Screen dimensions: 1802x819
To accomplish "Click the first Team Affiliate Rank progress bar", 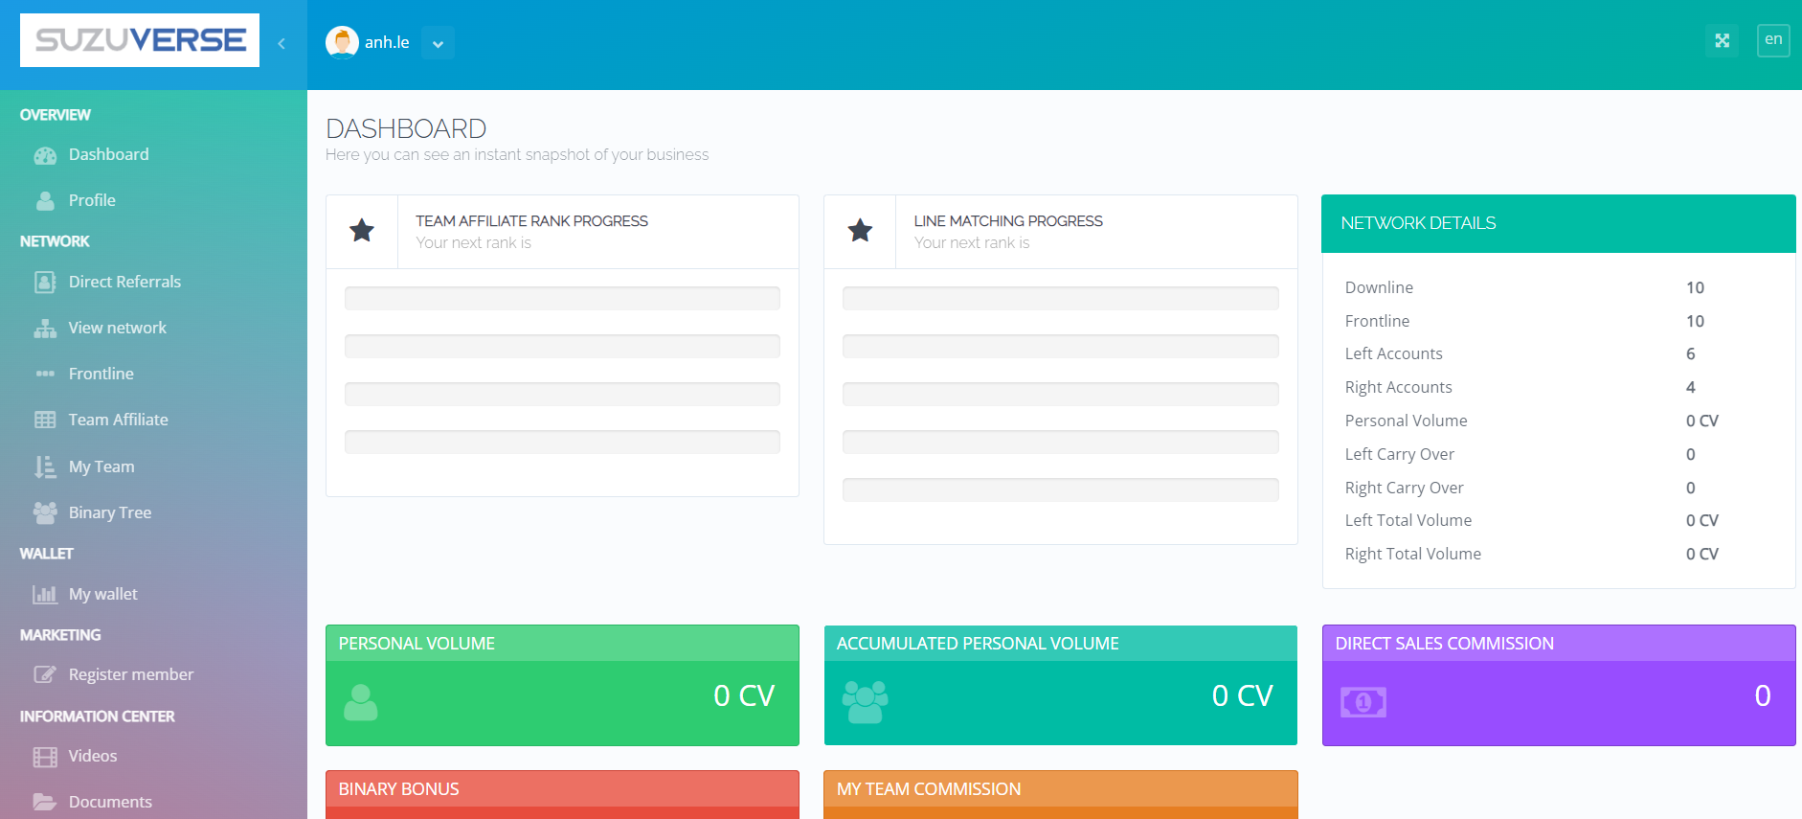I will pos(562,298).
